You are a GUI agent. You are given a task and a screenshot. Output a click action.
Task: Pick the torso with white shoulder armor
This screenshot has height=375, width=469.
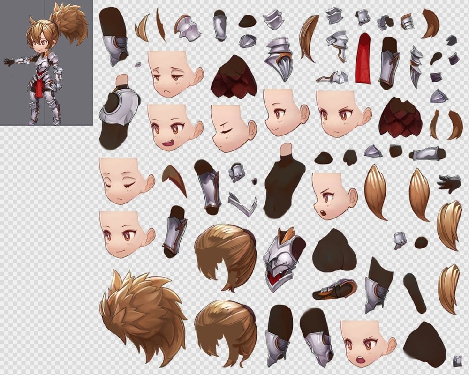coord(119,112)
